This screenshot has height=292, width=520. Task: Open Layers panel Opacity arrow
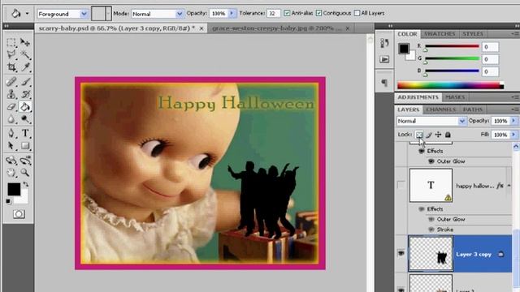click(x=513, y=121)
